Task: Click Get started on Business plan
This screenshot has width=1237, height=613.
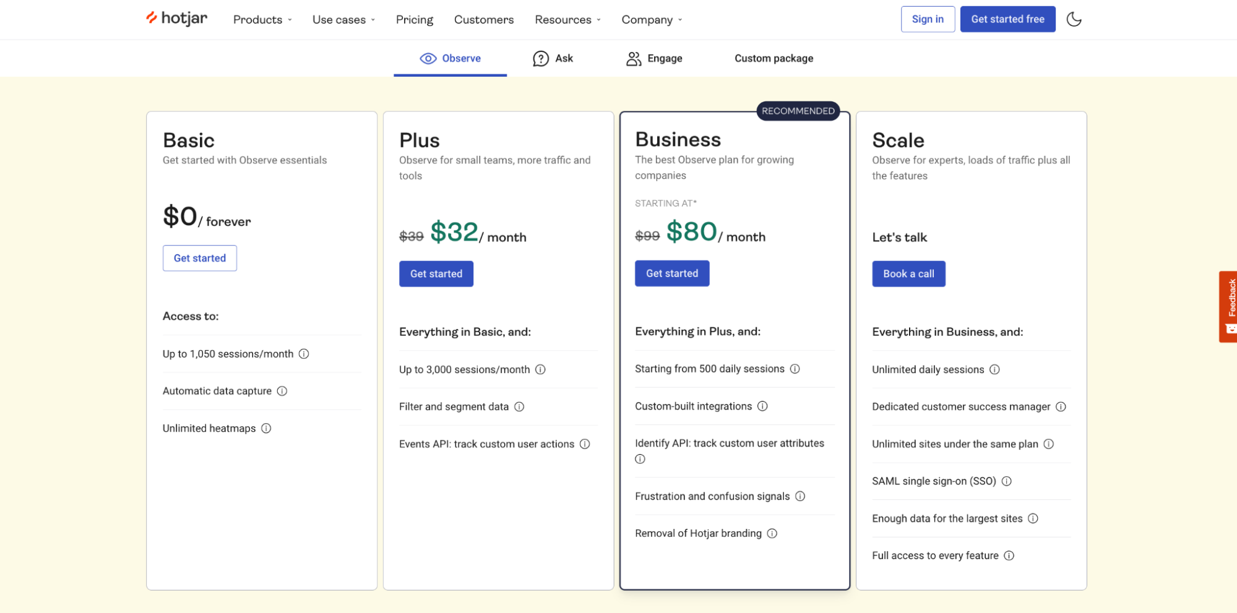Action: click(x=672, y=273)
